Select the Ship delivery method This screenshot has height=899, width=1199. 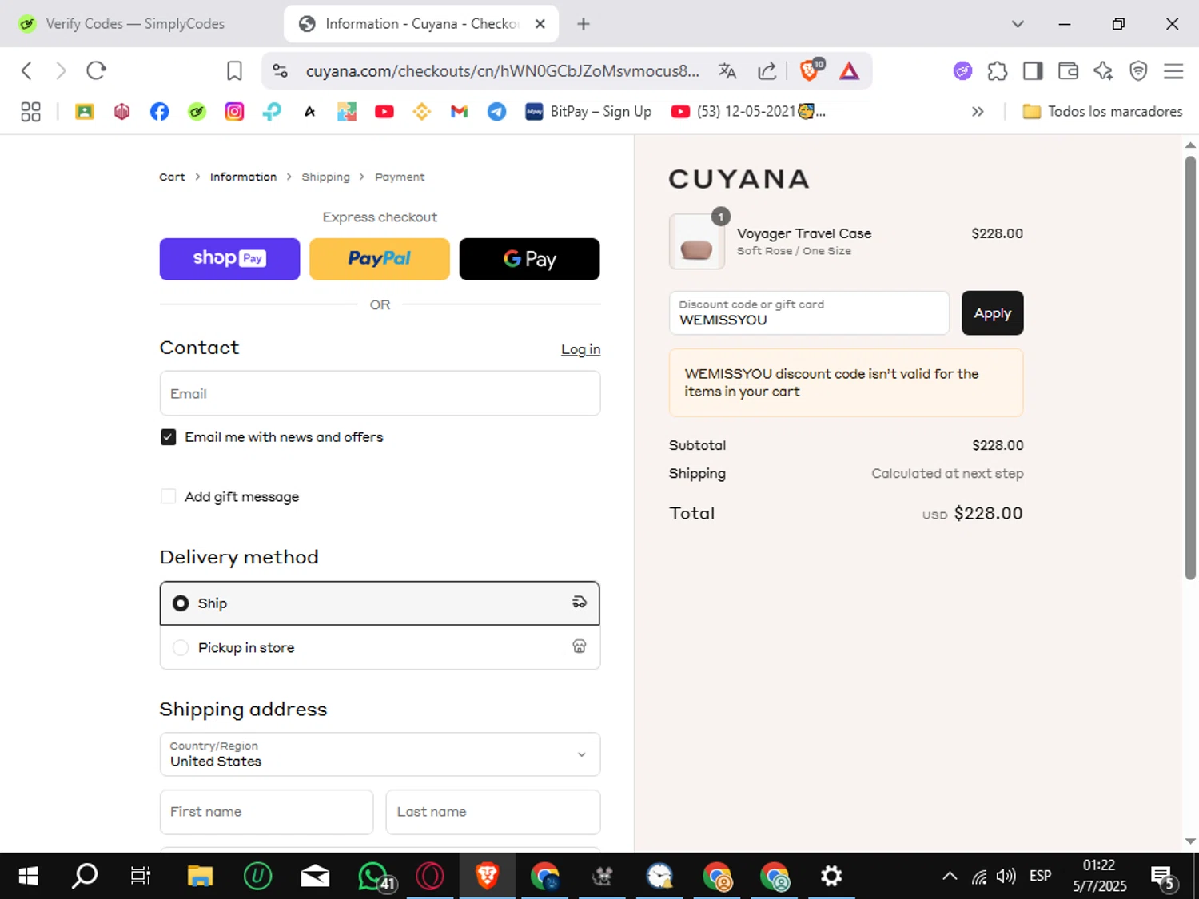[380, 603]
